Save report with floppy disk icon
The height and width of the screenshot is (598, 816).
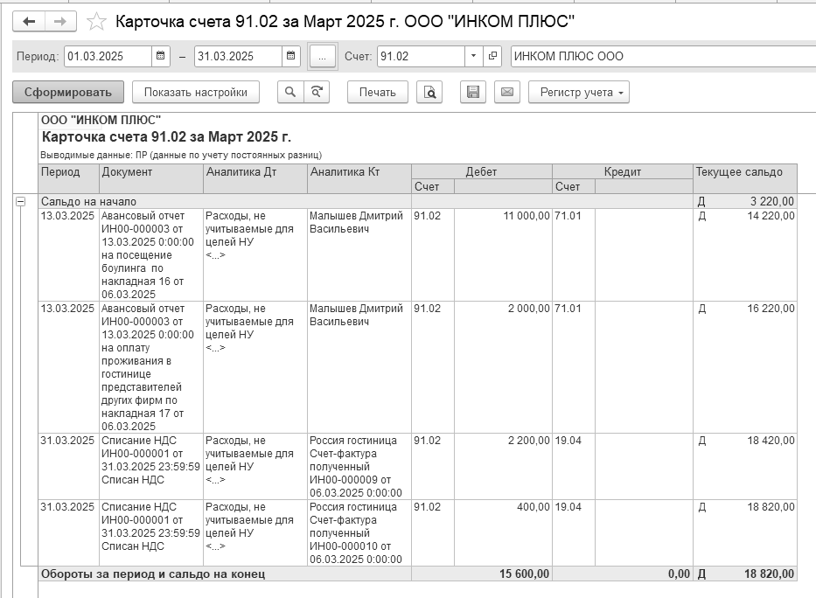[473, 92]
